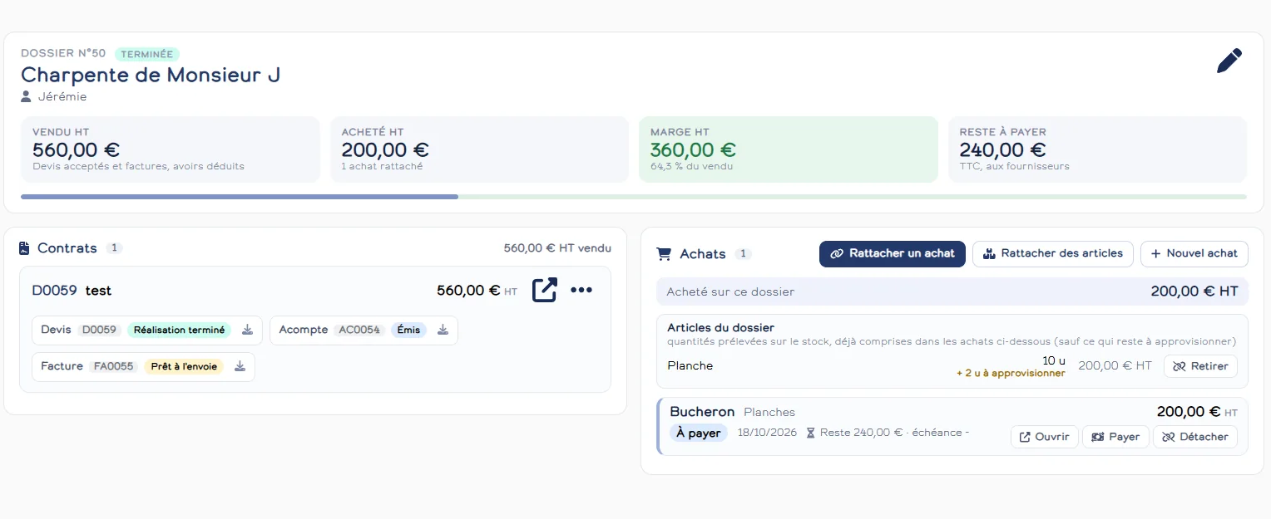Remove Planche article with Retirer button
Screen dimensions: 1271x519
tap(1200, 365)
